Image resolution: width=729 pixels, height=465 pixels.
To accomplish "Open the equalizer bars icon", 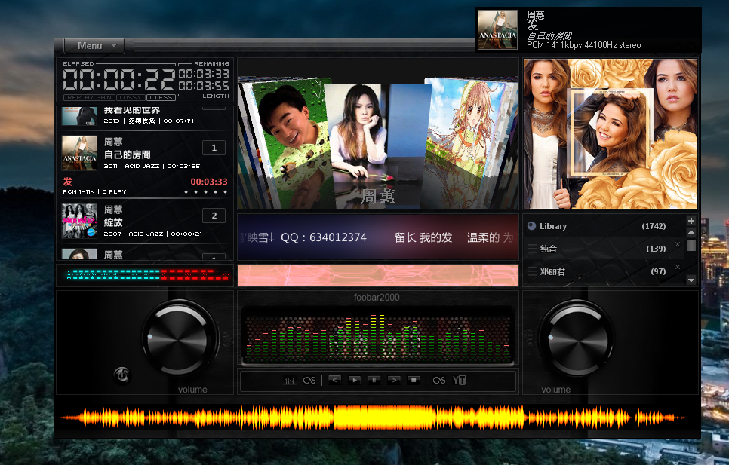I will (x=289, y=381).
